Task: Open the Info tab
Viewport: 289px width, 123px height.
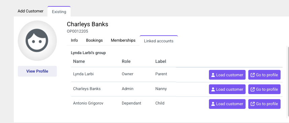Action: pyautogui.click(x=74, y=40)
